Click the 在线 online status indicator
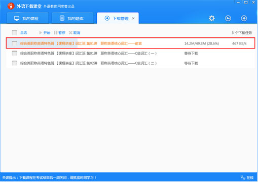This screenshot has height=182, width=258. coord(247,177)
